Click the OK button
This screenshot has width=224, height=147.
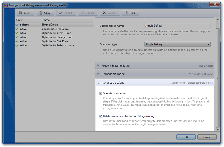coord(186,137)
